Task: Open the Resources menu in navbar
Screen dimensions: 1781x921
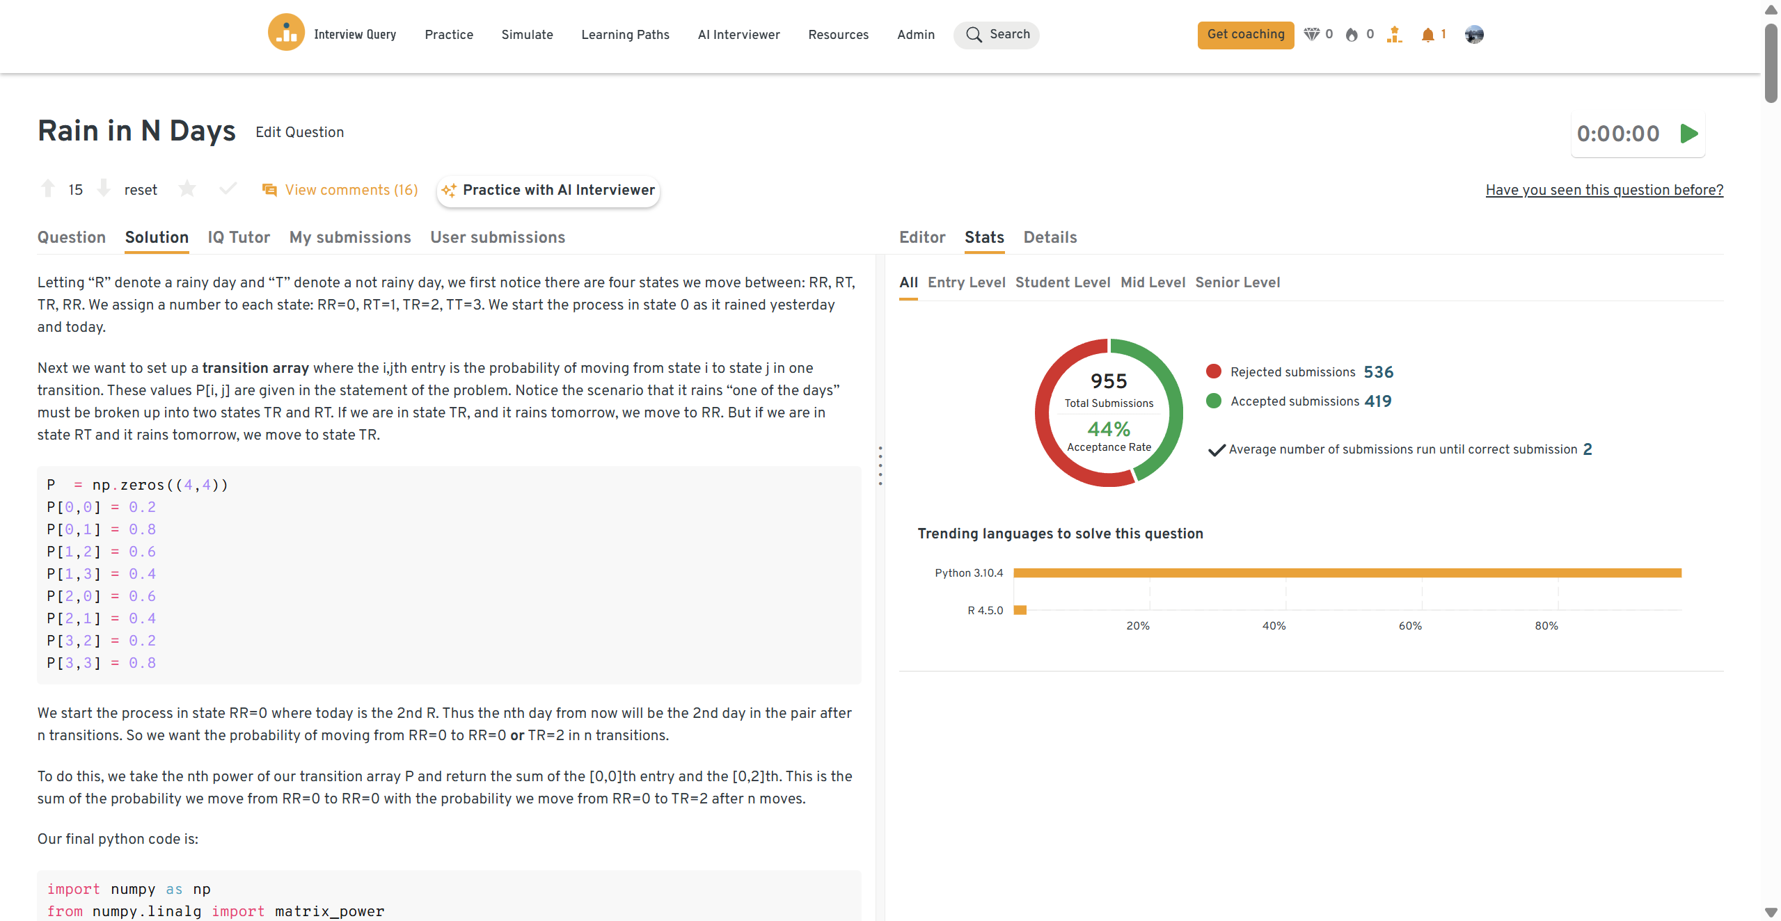Action: pos(838,35)
